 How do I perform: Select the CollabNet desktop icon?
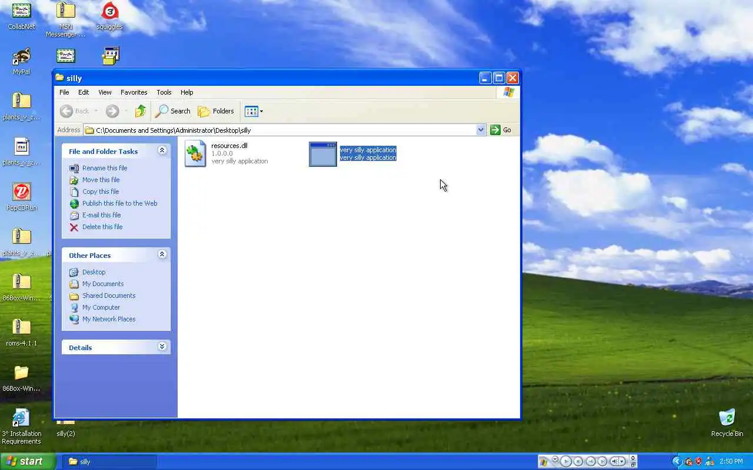21,11
